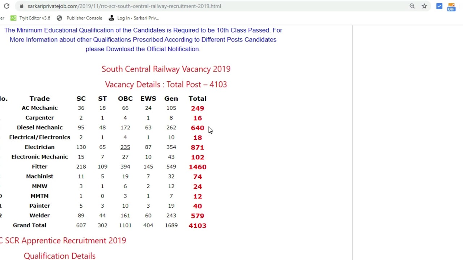
Task: Open the blue checkmark extension icon
Action: [x=439, y=6]
